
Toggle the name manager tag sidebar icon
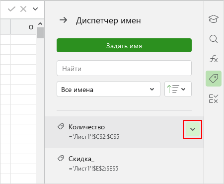(214, 79)
